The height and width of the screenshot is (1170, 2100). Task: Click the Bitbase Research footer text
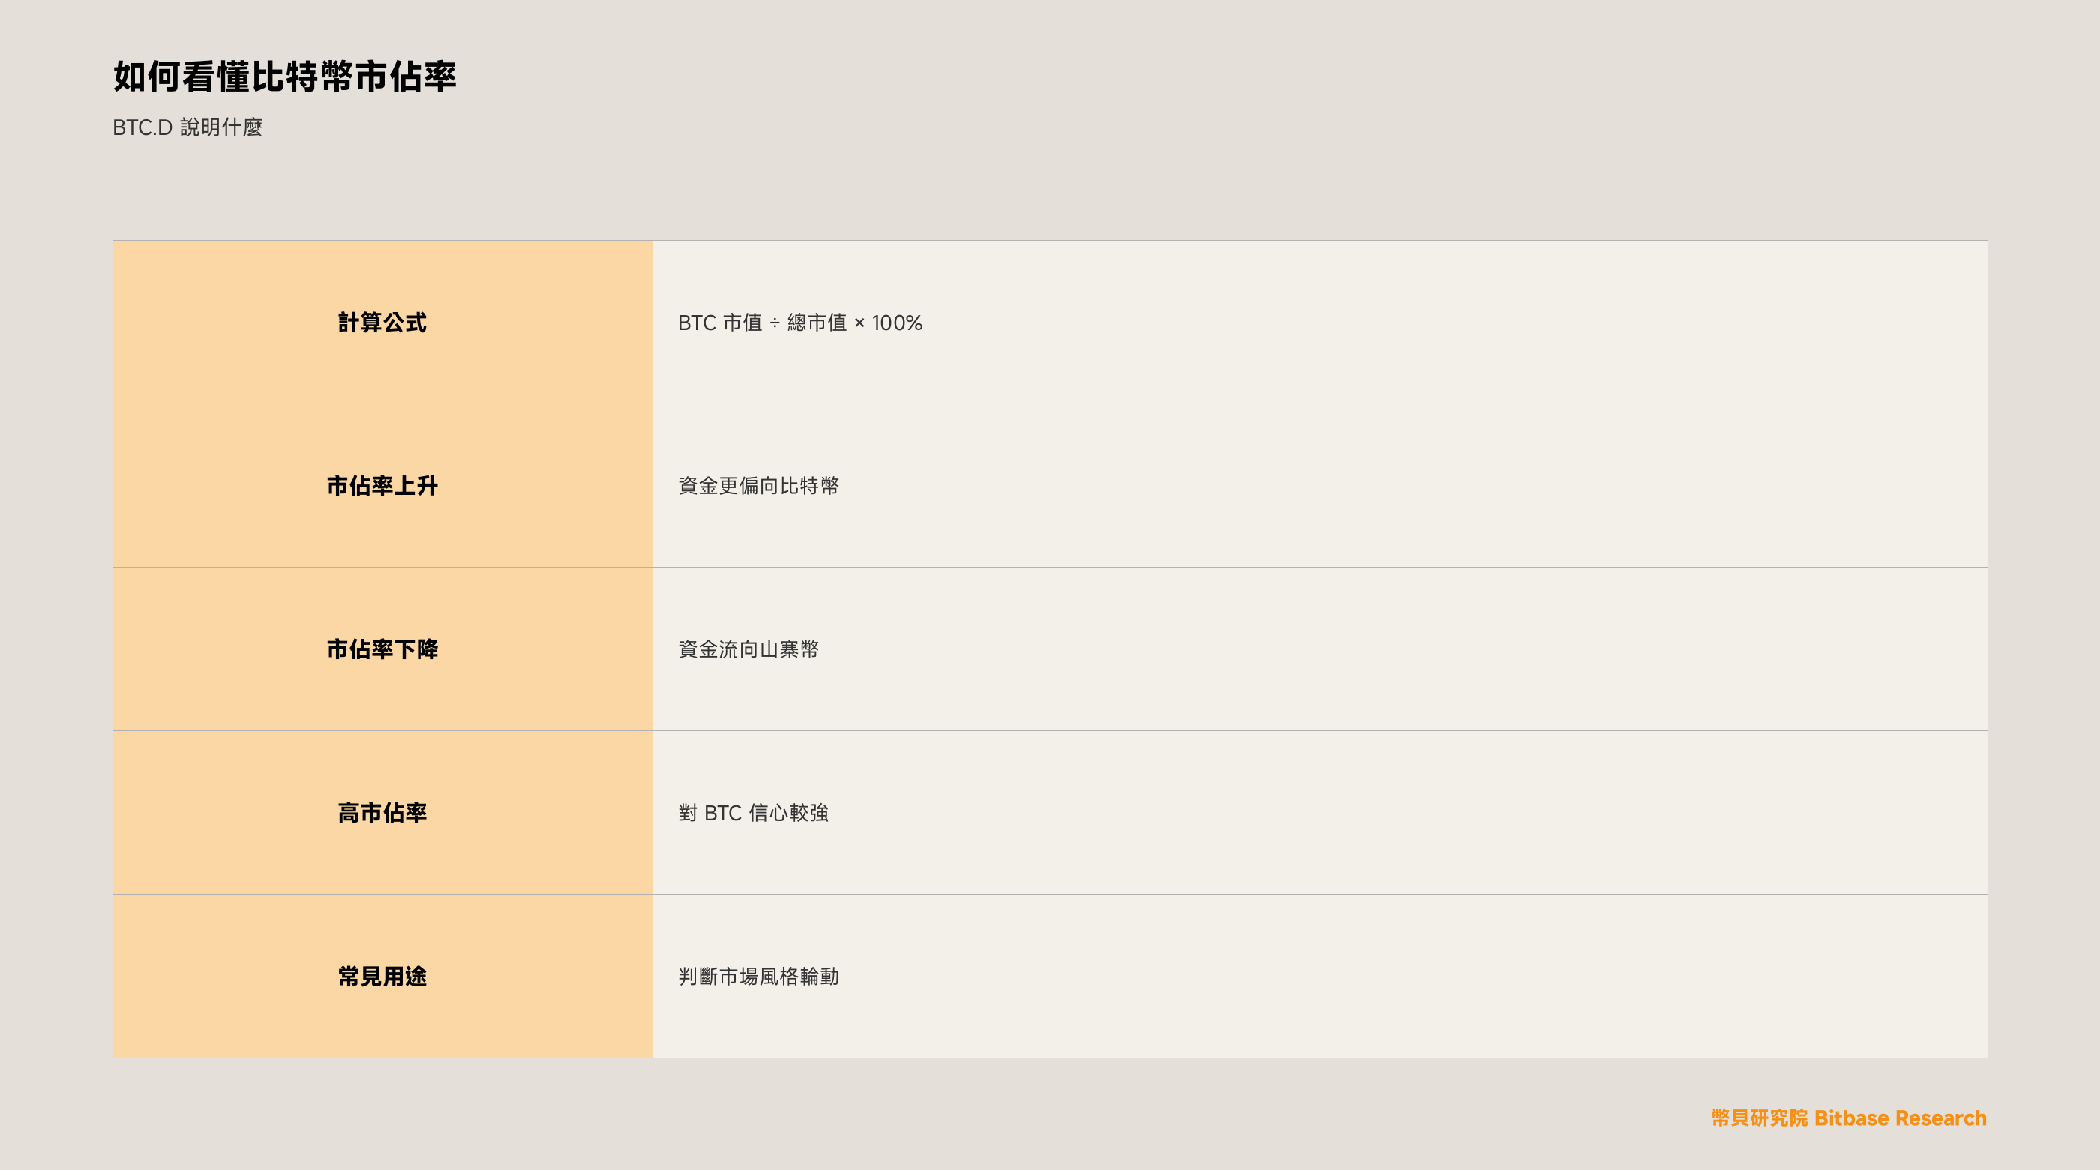click(1900, 1117)
